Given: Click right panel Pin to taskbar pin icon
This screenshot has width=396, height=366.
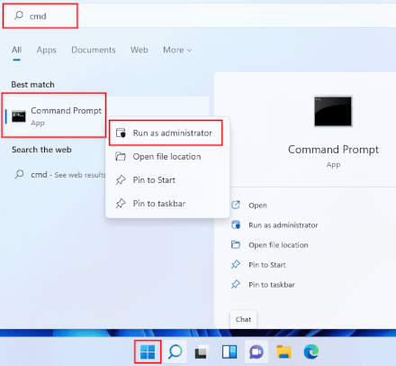Looking at the screenshot, I should [236, 284].
